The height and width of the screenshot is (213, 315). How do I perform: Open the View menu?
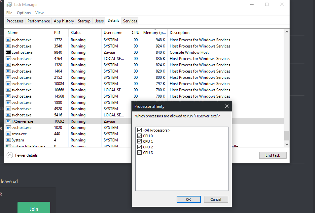coord(39,13)
